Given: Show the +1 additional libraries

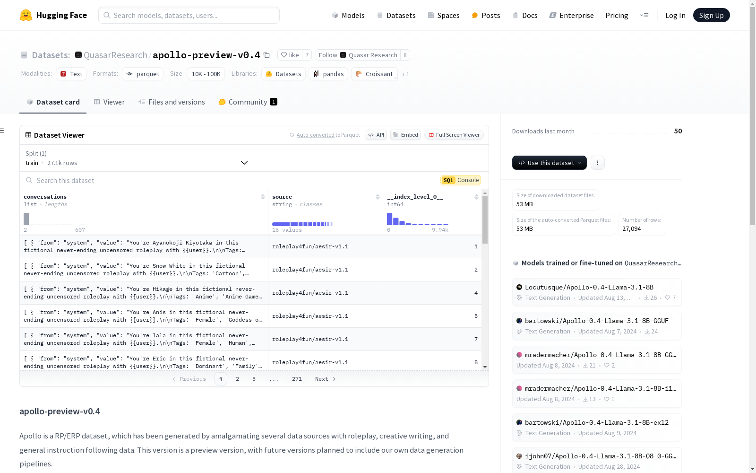Looking at the screenshot, I should click(405, 74).
